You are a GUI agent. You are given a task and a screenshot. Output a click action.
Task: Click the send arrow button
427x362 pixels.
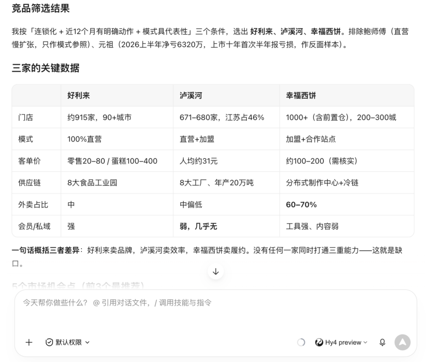pyautogui.click(x=402, y=342)
